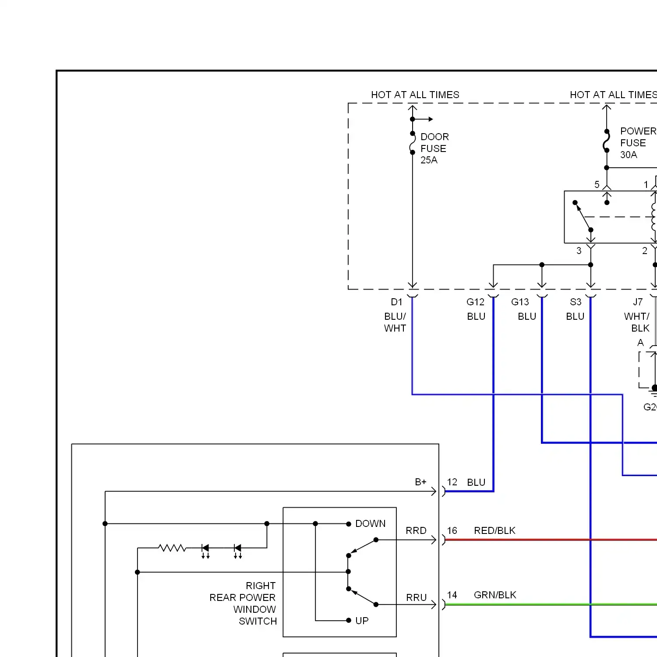Image resolution: width=657 pixels, height=657 pixels.
Task: Click relay terminal number 3
Action: point(579,251)
